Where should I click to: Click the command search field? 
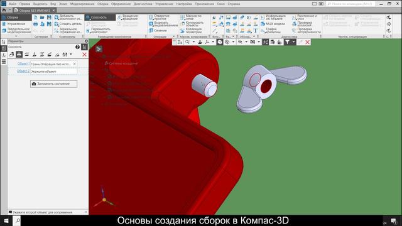click(x=350, y=4)
